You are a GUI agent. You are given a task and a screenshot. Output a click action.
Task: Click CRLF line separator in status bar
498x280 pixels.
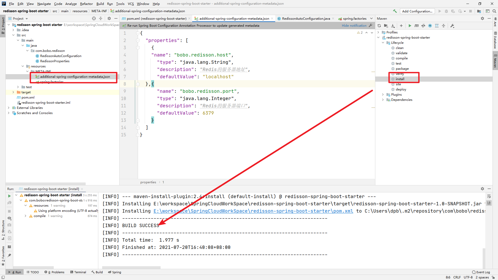coord(457,277)
